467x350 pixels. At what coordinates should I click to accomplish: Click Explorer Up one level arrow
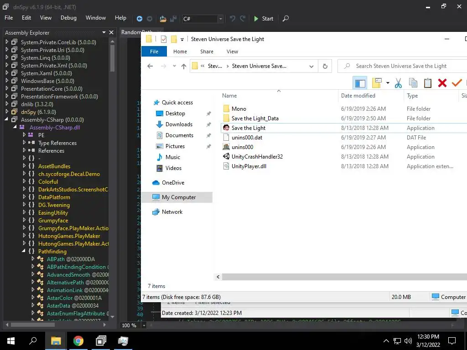coord(184,66)
